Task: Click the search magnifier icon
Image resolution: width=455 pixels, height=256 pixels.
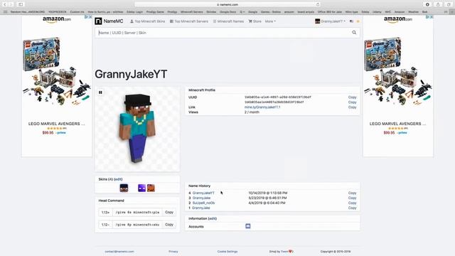Action: [x=354, y=33]
